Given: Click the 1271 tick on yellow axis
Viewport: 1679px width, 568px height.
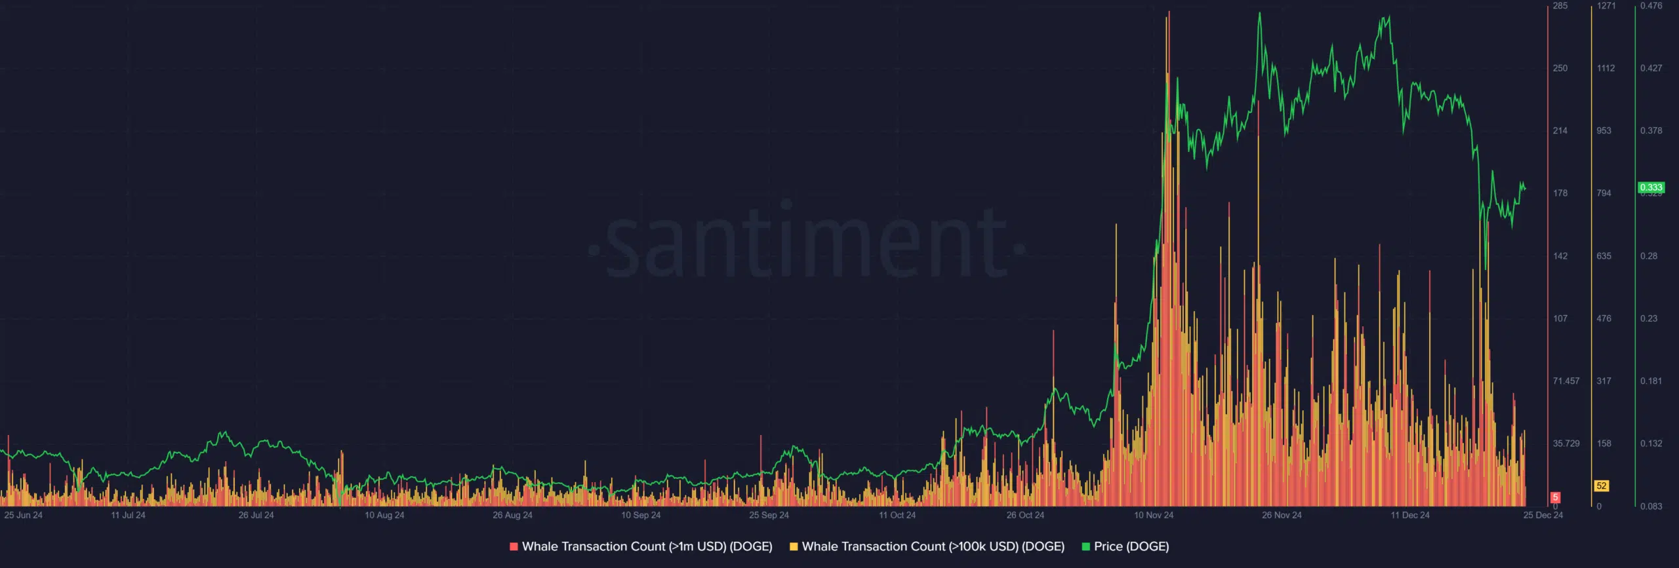Looking at the screenshot, I should 1606,6.
